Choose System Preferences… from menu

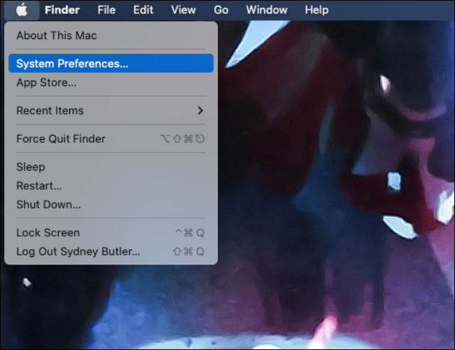point(111,63)
